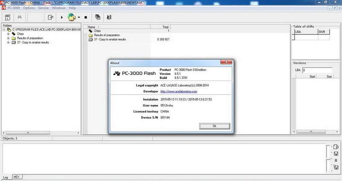Click the 37 - Copy to analize results icon in list

(91, 39)
